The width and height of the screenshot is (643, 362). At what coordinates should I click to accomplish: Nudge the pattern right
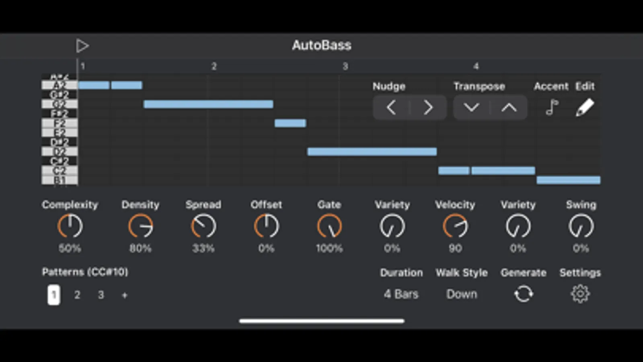point(428,107)
